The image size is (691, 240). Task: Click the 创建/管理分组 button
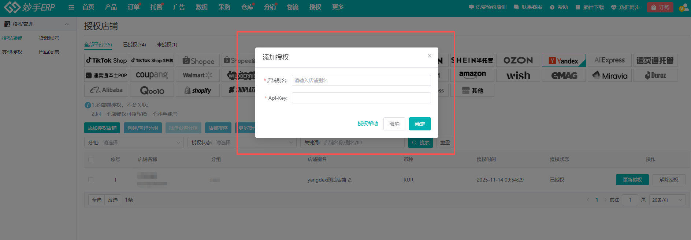tap(143, 128)
